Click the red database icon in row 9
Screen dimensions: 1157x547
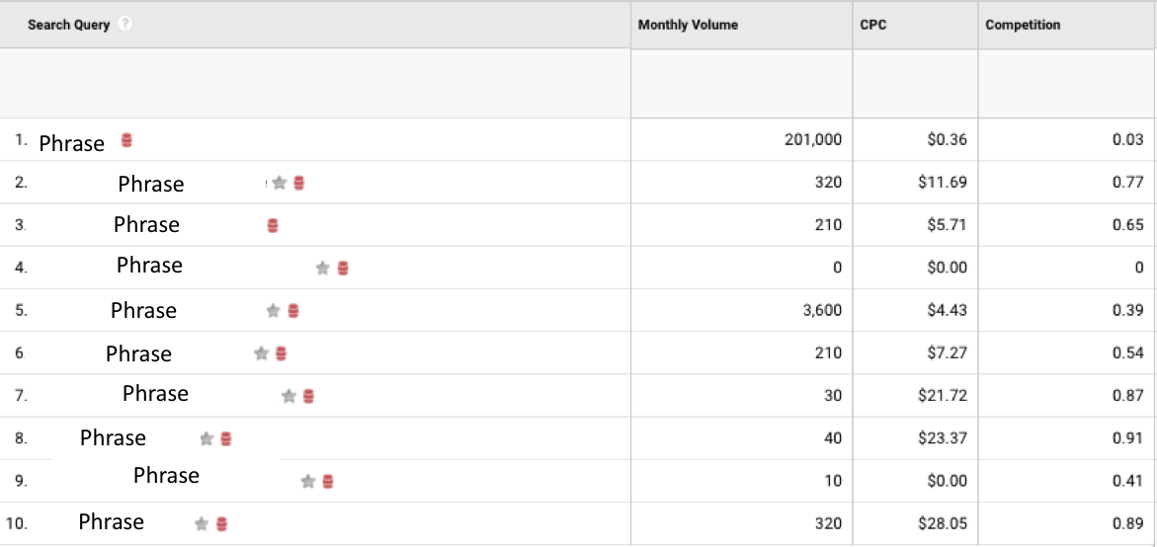[x=328, y=481]
